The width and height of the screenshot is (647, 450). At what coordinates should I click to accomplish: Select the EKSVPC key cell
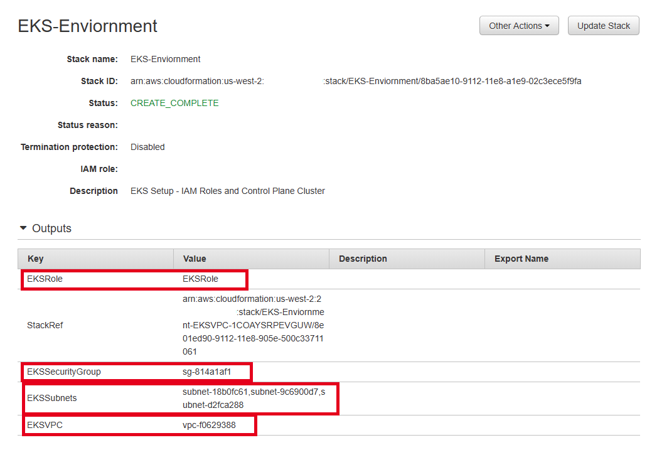coord(45,425)
